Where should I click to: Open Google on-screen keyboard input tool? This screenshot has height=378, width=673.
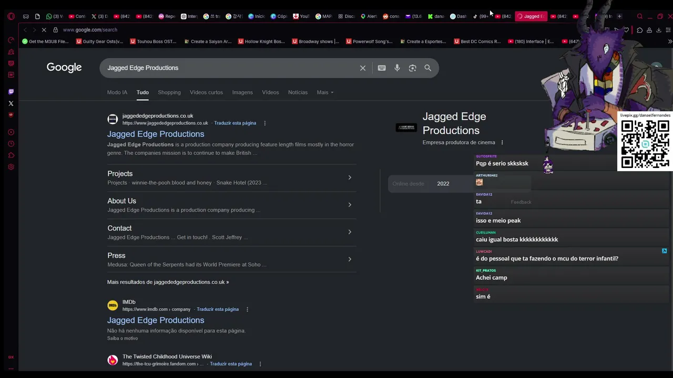click(x=382, y=68)
